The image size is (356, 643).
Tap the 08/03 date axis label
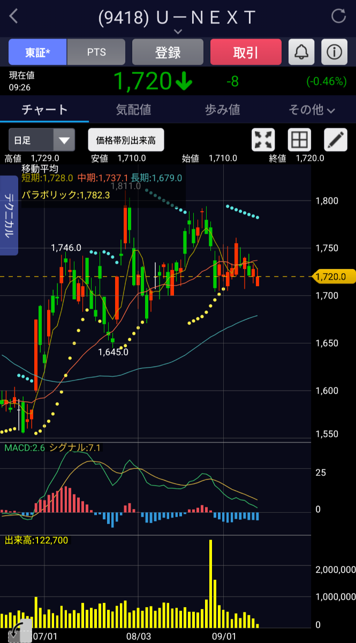pyautogui.click(x=138, y=637)
